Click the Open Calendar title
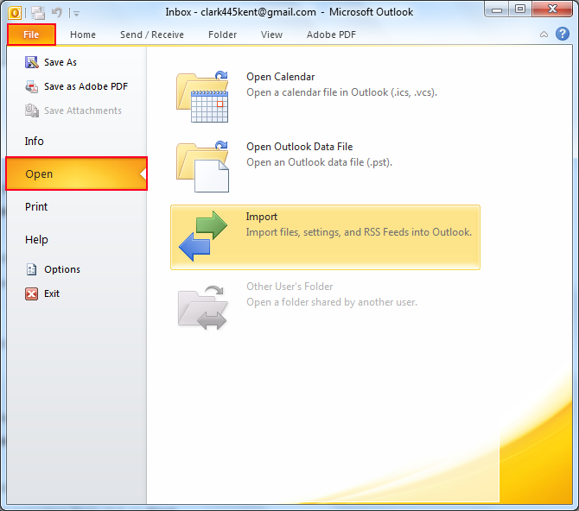The height and width of the screenshot is (511, 579). point(281,77)
